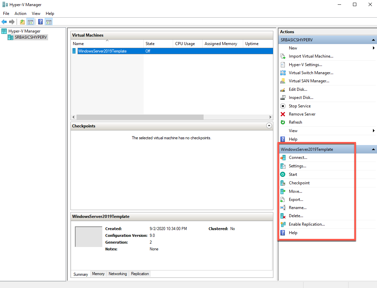Viewport: 377px width, 288px height.
Task: Click the Enable Replication icon
Action: (x=283, y=225)
